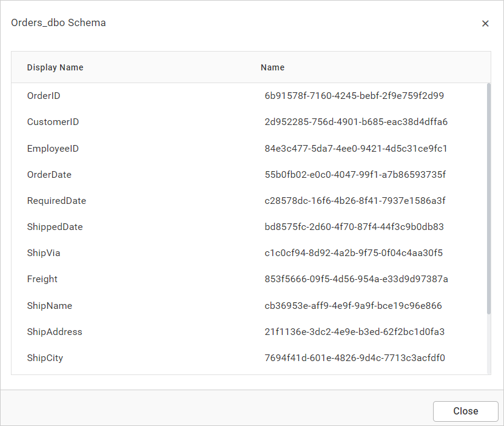Click the Close button

coord(465,411)
